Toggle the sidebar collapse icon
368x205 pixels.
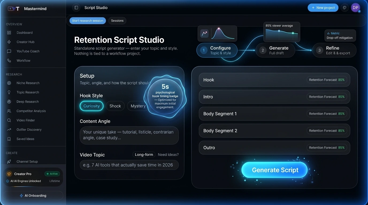click(x=76, y=8)
